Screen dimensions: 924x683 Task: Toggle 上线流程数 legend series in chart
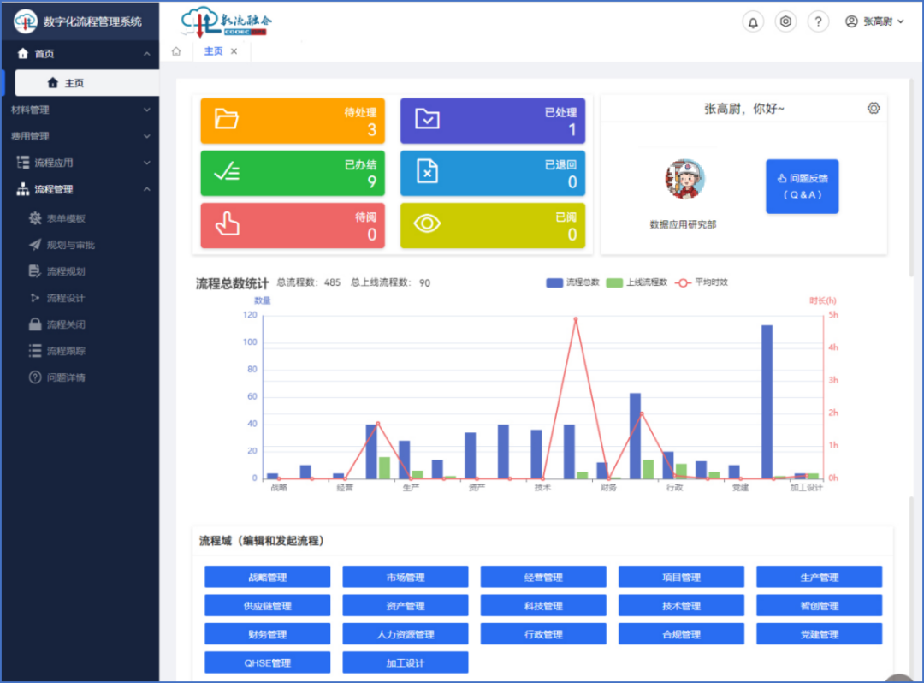(x=637, y=282)
